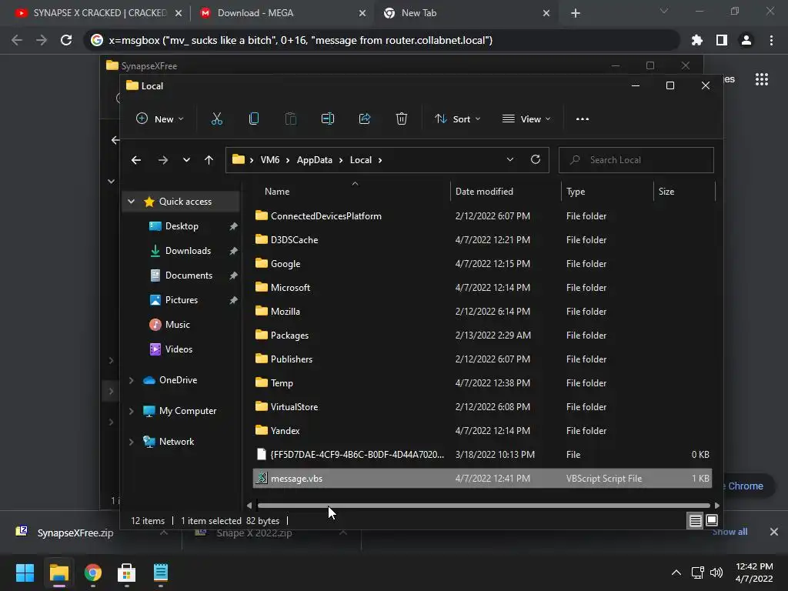
Task: Collapse the Quick access tree node
Action: click(131, 202)
